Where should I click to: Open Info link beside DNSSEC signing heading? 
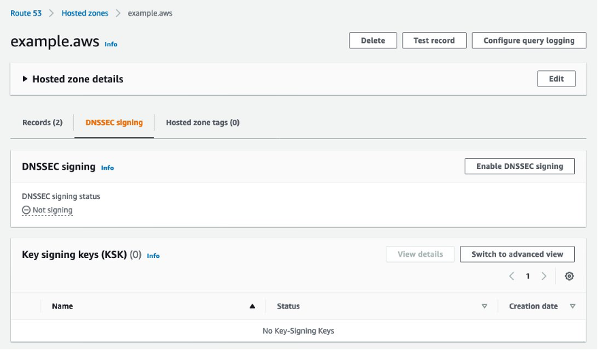pyautogui.click(x=107, y=168)
